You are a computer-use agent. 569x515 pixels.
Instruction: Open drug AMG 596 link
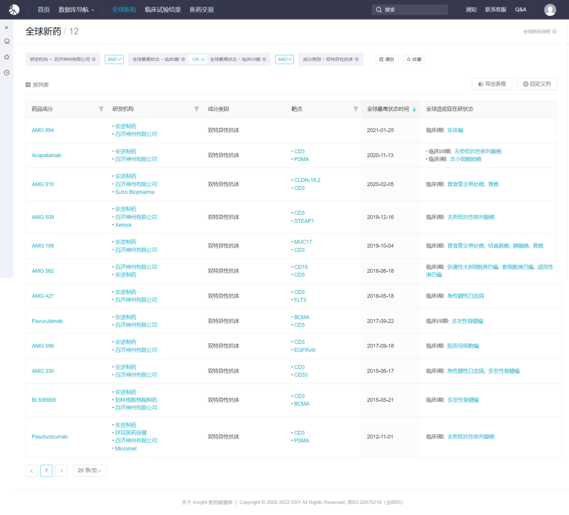click(43, 346)
